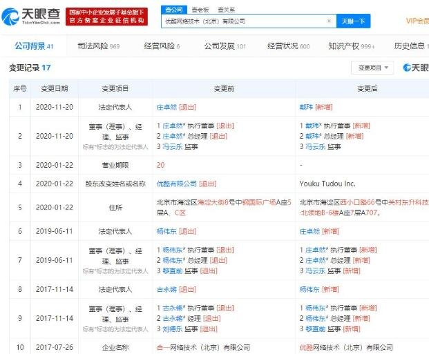Open 杨伟东 新增 link in row 8
429x354 pixels.
(309, 289)
